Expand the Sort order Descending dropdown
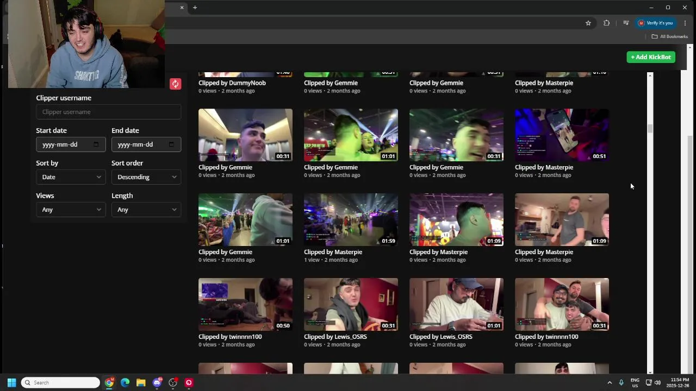Viewport: 696px width, 391px height. [146, 177]
